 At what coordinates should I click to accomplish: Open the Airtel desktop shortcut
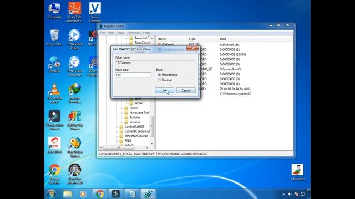tap(54, 145)
